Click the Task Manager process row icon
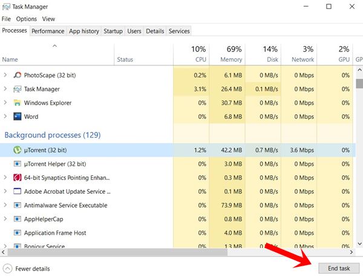The width and height of the screenshot is (363, 279). (18, 89)
